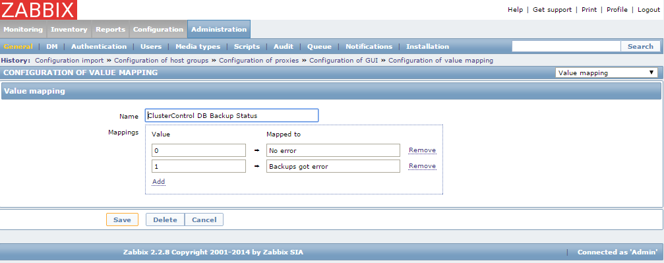Image resolution: width=664 pixels, height=263 pixels.
Task: Open the Installation submenu
Action: pos(428,47)
